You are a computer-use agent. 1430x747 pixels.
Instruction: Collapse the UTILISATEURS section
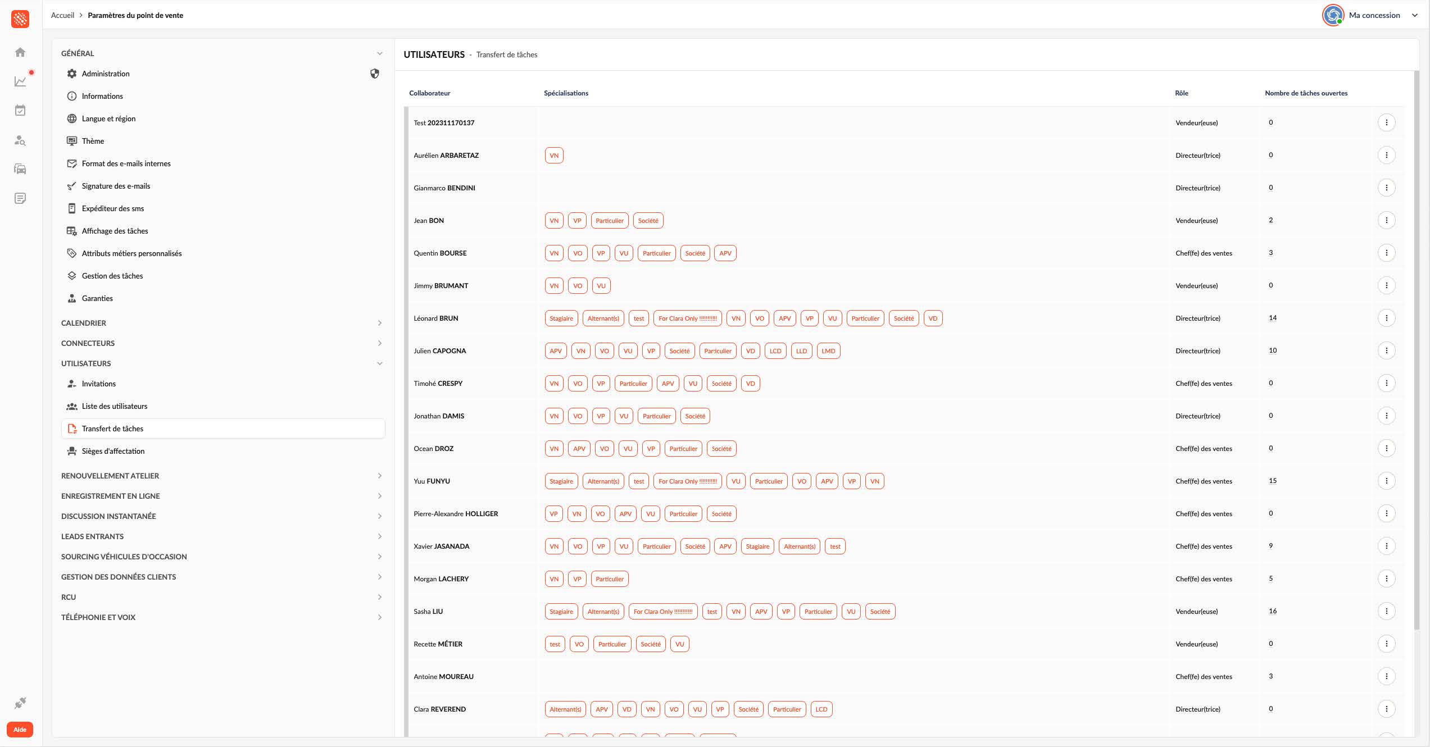pos(380,363)
